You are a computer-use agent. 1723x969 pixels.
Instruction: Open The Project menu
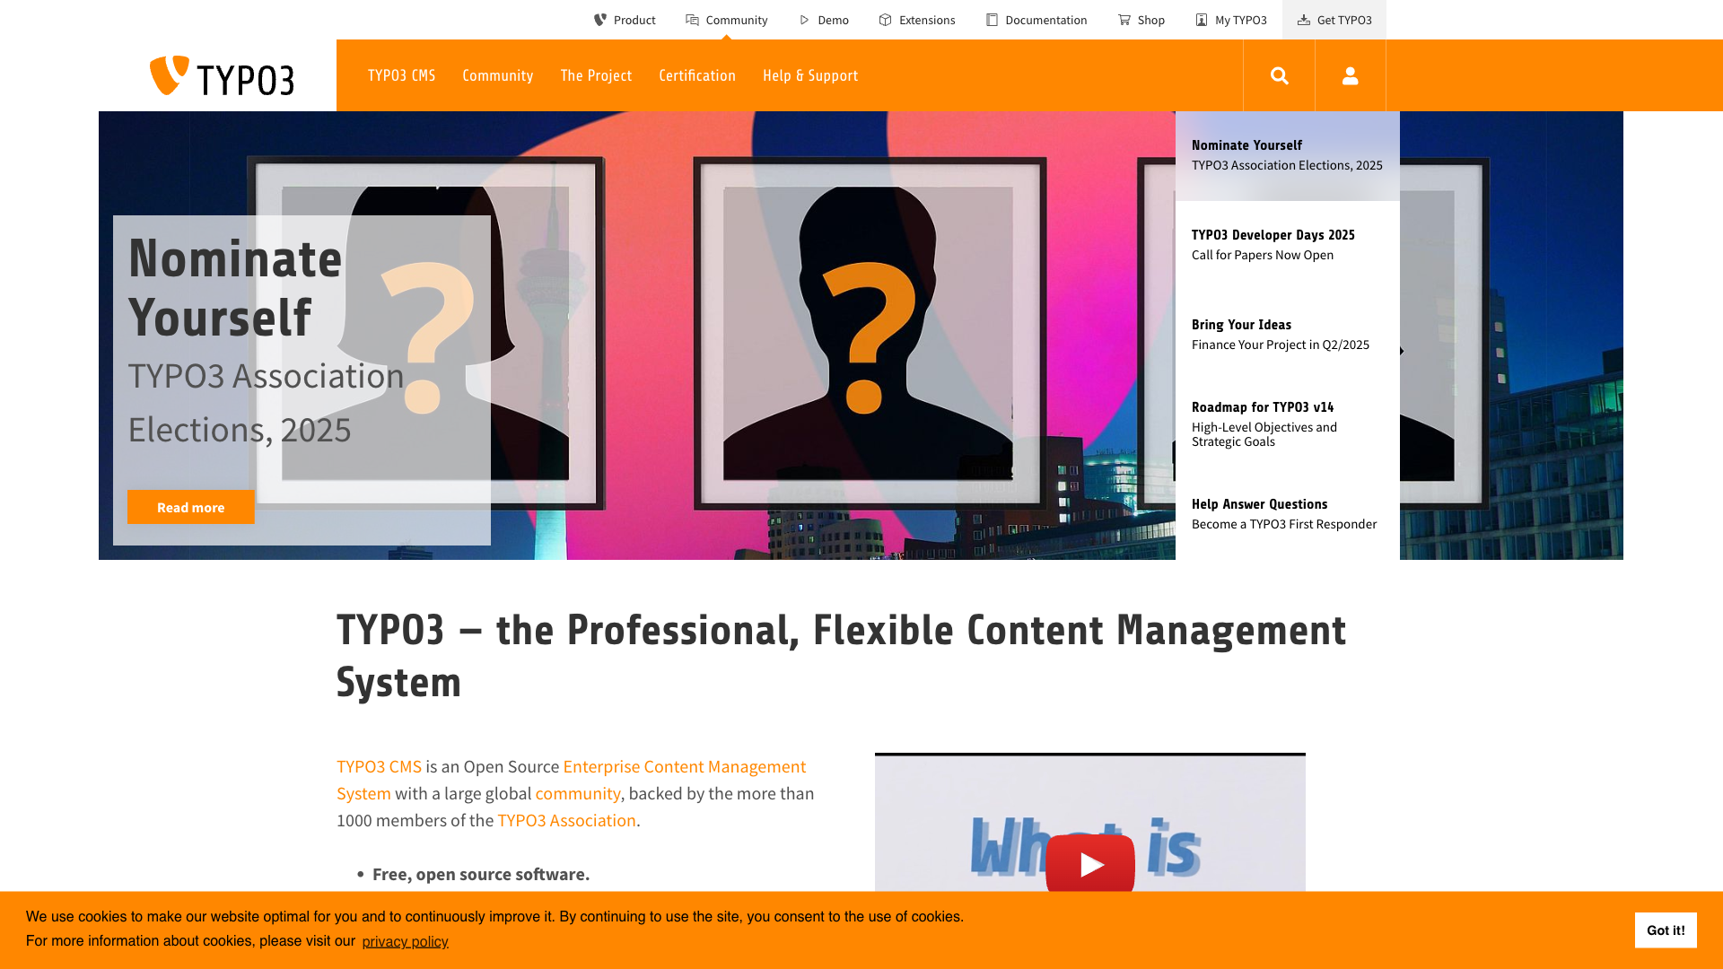596,75
